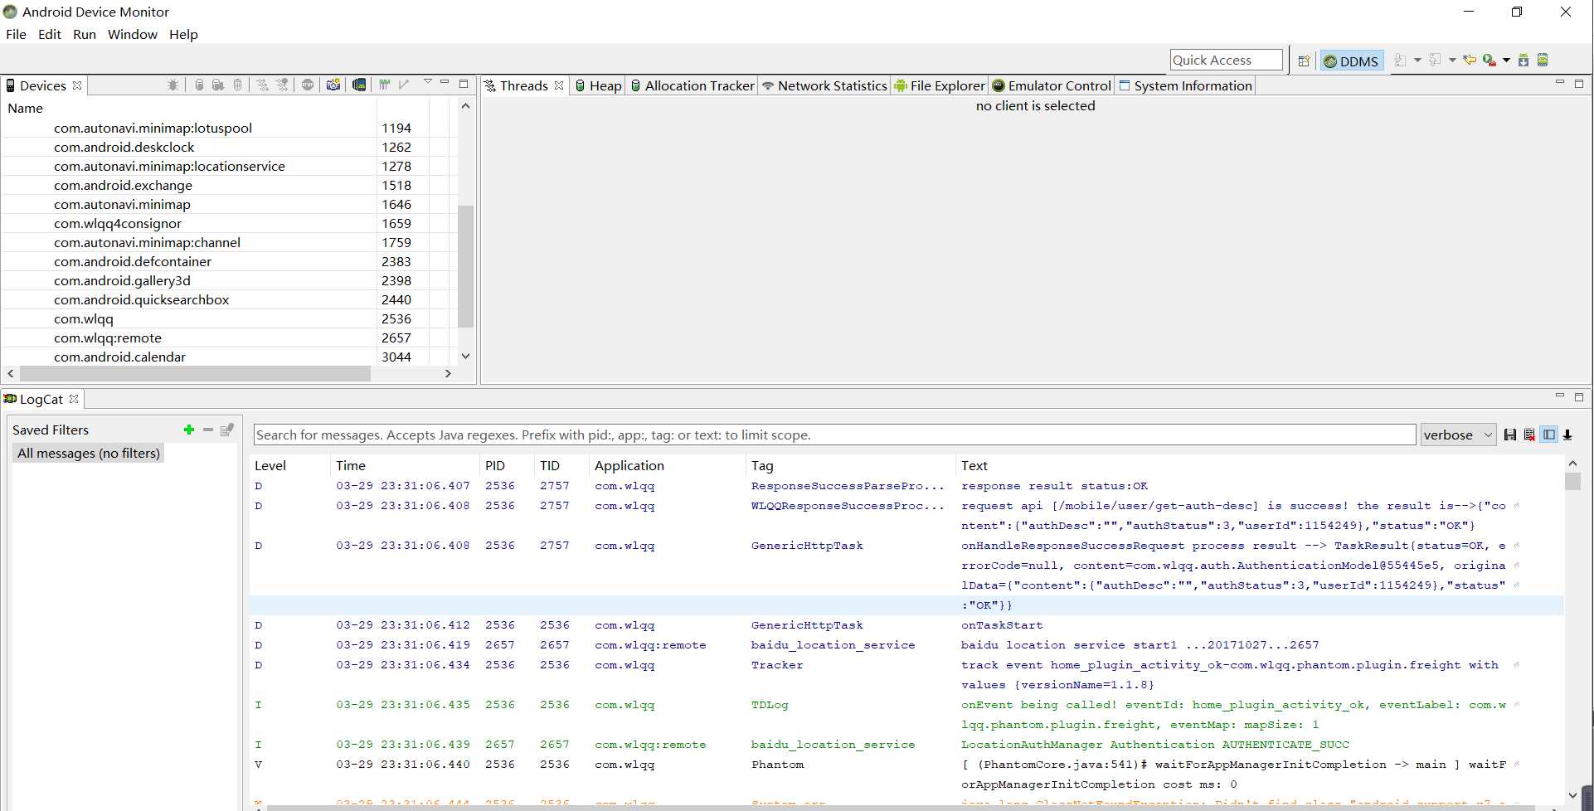This screenshot has width=1594, height=811.
Task: Maximize the LogCat panel
Action: point(1578,397)
